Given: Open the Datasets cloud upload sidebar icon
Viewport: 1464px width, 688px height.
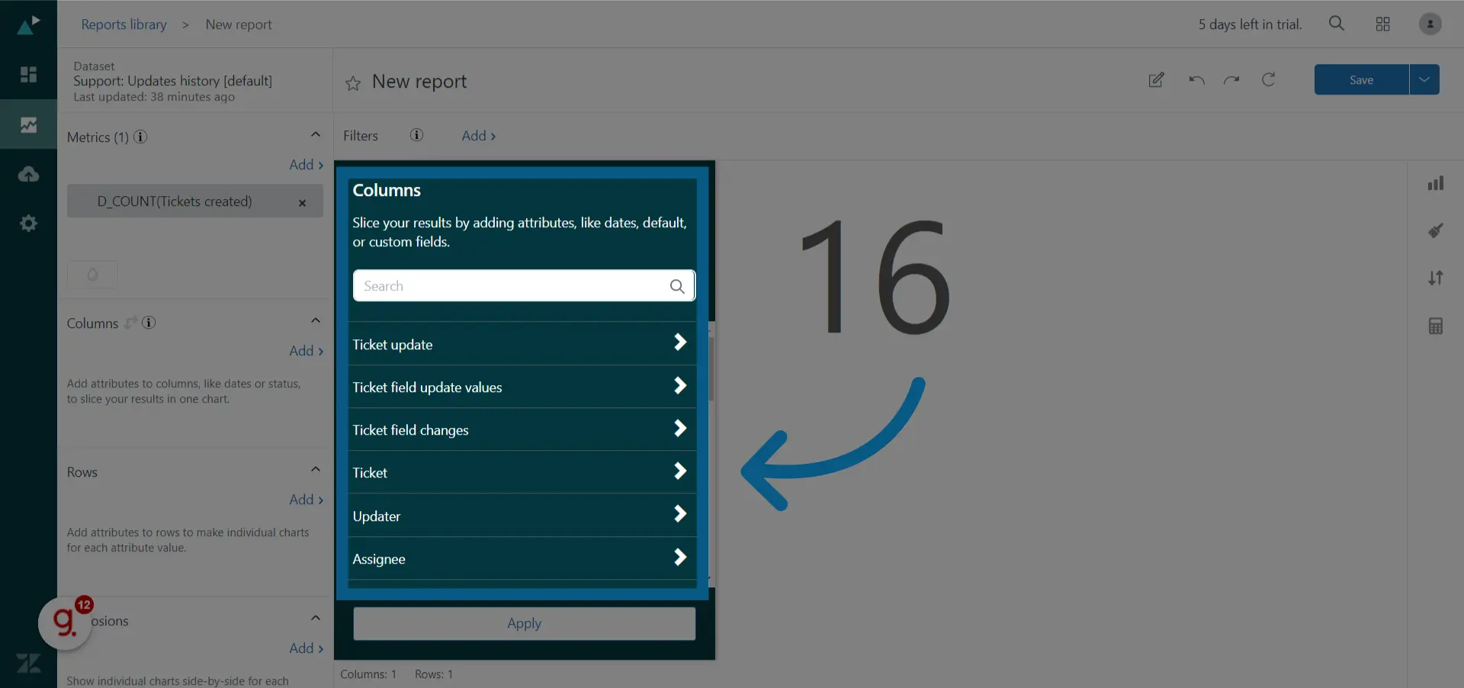Looking at the screenshot, I should [28, 174].
